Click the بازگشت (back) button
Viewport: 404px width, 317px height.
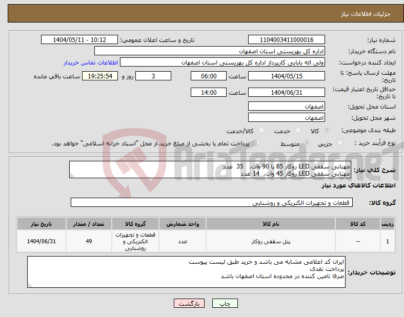189,303
